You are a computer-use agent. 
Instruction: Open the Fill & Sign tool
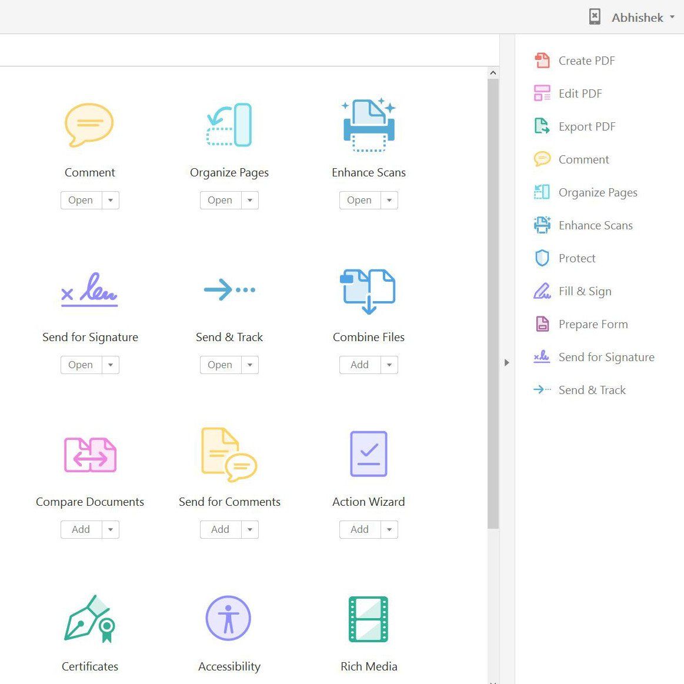585,291
